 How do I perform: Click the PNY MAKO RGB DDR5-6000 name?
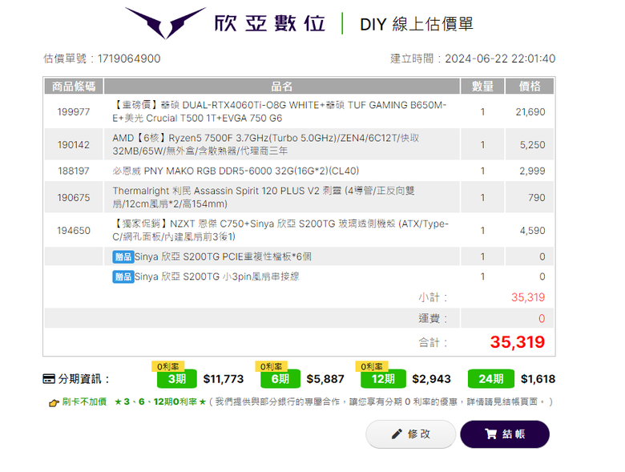pyautogui.click(x=236, y=171)
